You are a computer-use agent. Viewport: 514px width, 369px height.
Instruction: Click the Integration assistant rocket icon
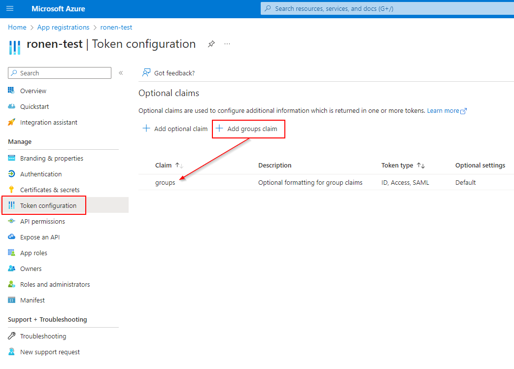coord(12,122)
